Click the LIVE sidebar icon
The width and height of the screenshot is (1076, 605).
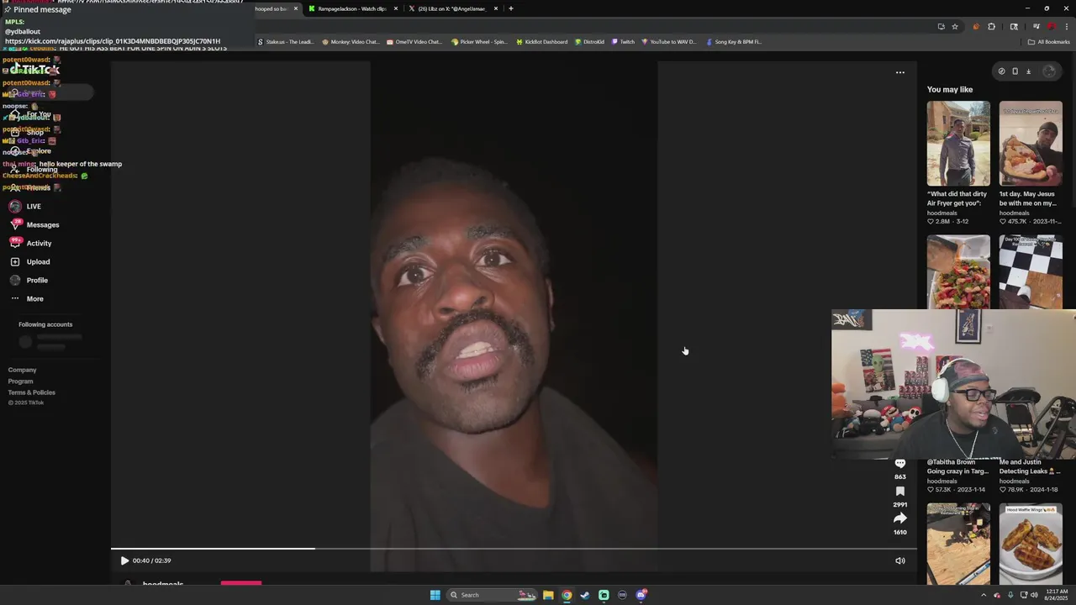[x=15, y=207]
